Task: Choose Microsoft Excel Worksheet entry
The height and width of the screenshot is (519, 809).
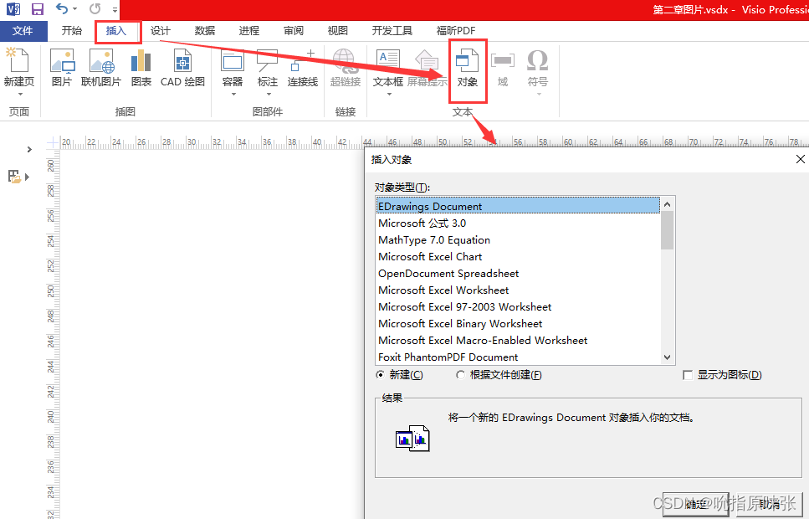Action: (518, 290)
